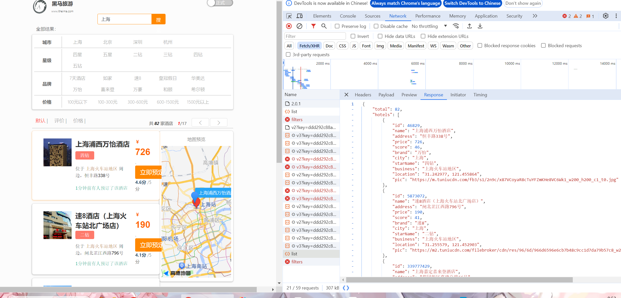Toggle the device toolbar icon
This screenshot has width=621, height=298.
click(x=299, y=16)
